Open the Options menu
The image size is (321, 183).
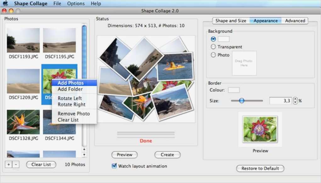[x=76, y=3]
